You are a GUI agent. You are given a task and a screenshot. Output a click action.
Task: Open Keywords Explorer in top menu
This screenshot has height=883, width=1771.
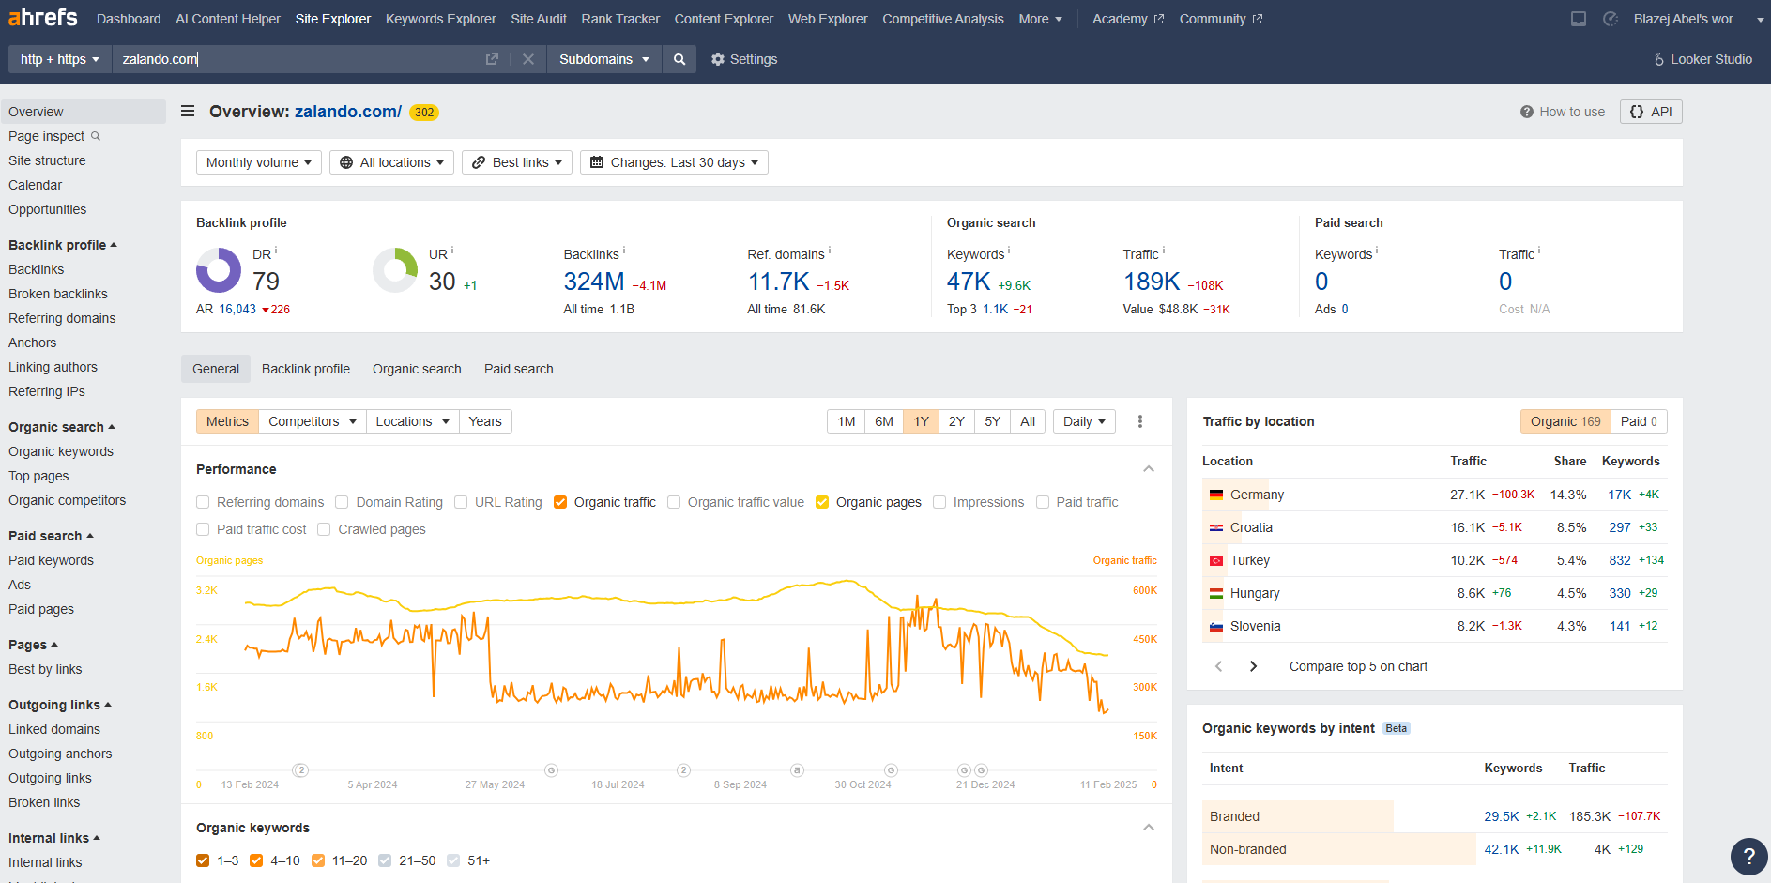pos(441,19)
